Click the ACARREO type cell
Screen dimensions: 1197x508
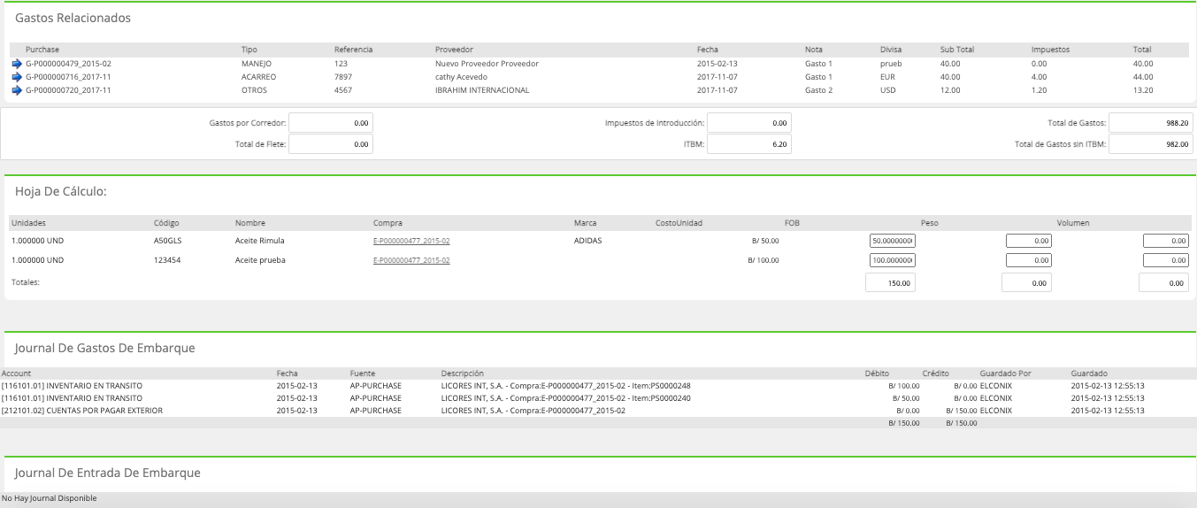pos(258,77)
